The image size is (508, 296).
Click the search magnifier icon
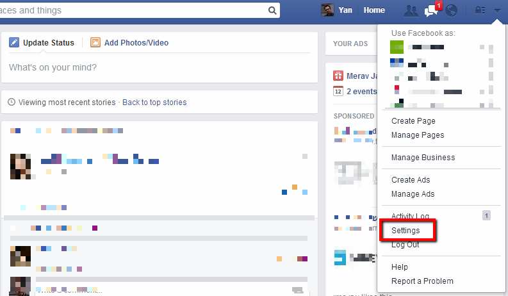(272, 10)
